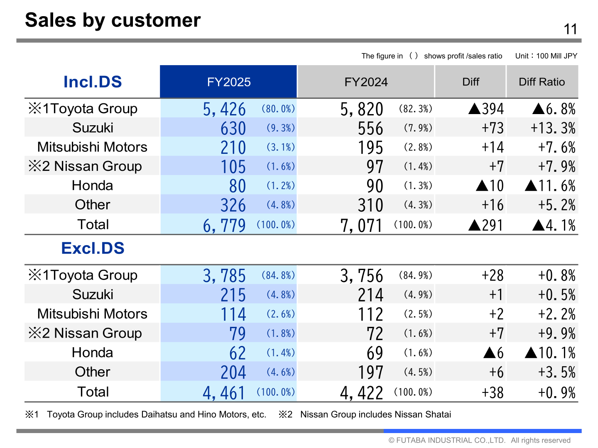The width and height of the screenshot is (598, 448).
Task: Select Suzuki FY2025 value 630
Action: [x=233, y=128]
